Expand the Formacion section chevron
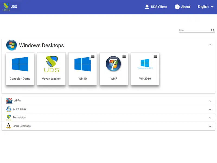Image resolution: width=217 pixels, height=163 pixels. (x=210, y=118)
